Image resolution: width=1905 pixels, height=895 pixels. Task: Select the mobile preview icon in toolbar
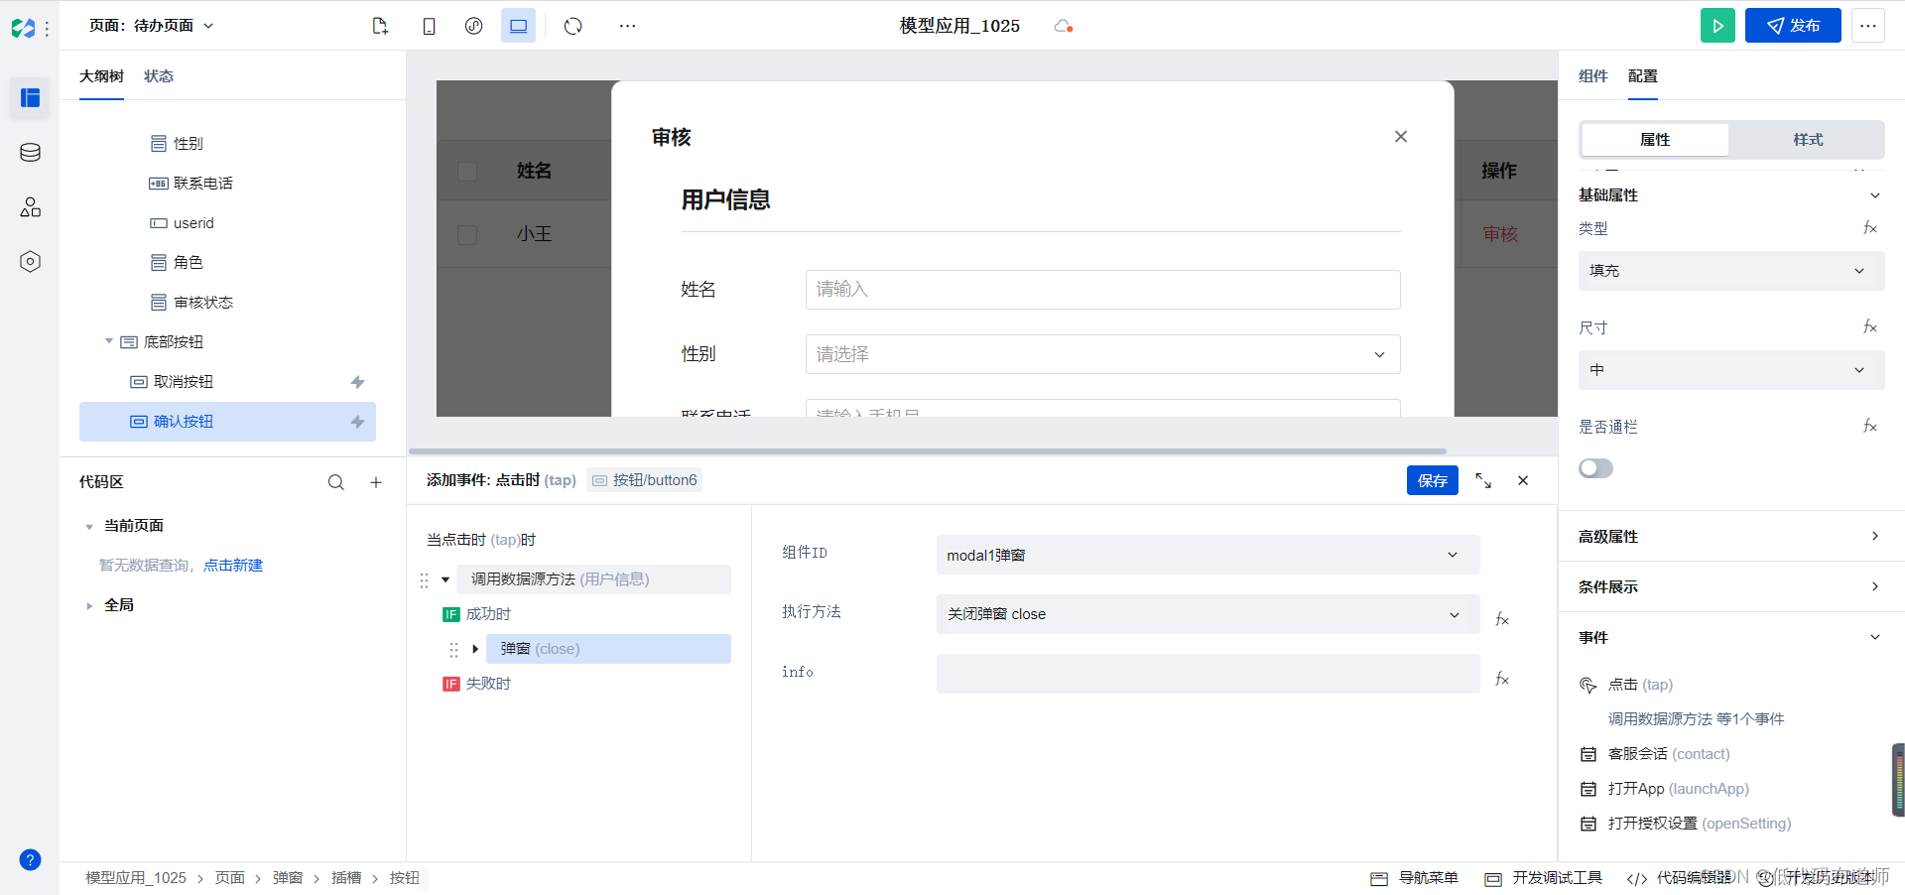(x=430, y=26)
